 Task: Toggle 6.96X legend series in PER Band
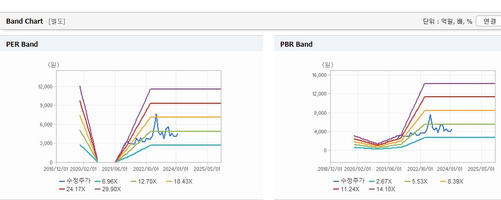click(105, 181)
